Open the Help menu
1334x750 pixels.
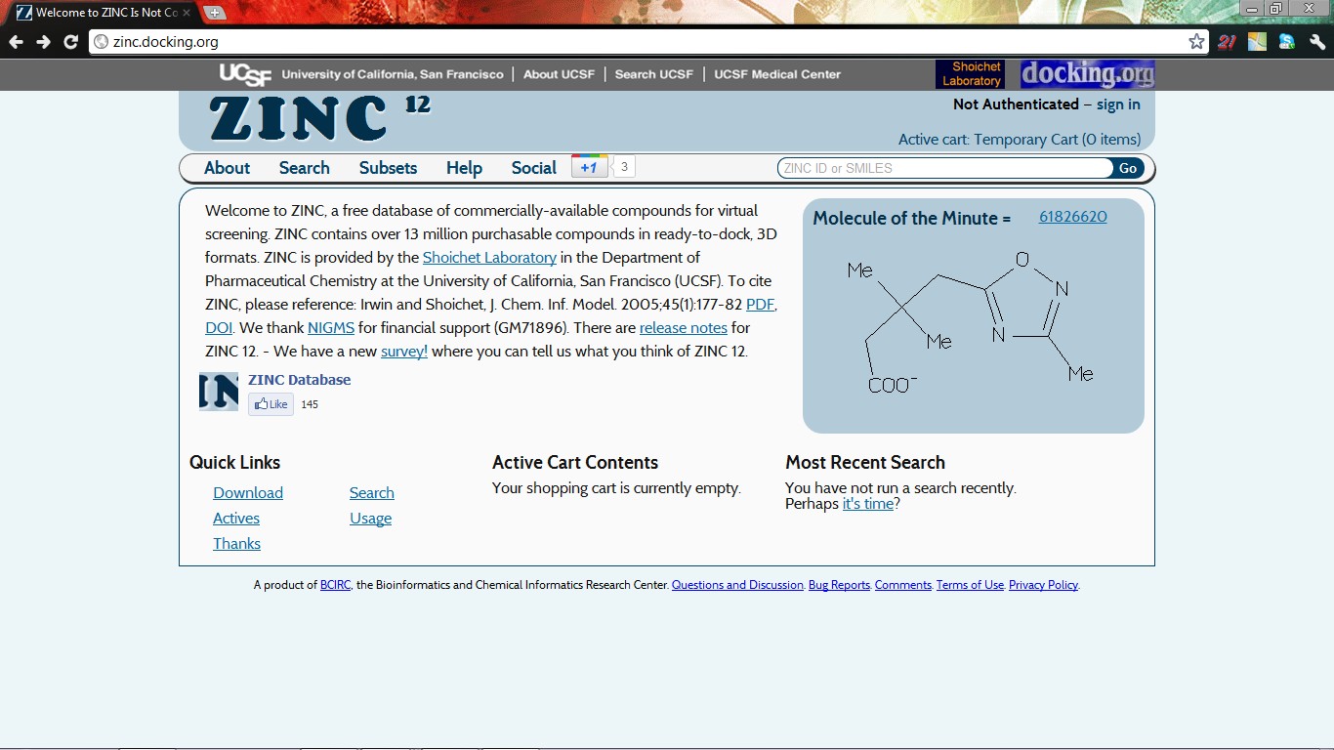464,168
